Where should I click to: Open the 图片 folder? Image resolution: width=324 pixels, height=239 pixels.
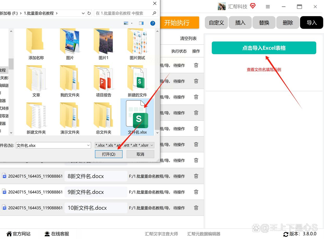[x=70, y=44]
